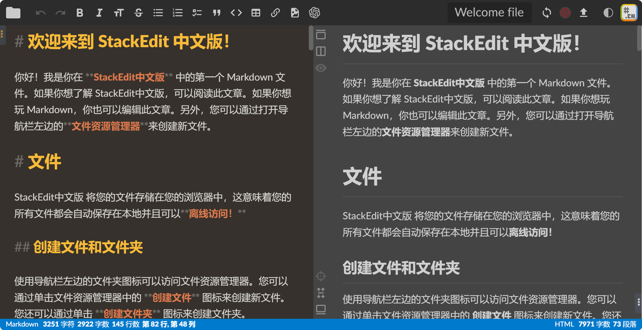The width and height of the screenshot is (642, 330).
Task: Insert a checklist
Action: pos(197,12)
